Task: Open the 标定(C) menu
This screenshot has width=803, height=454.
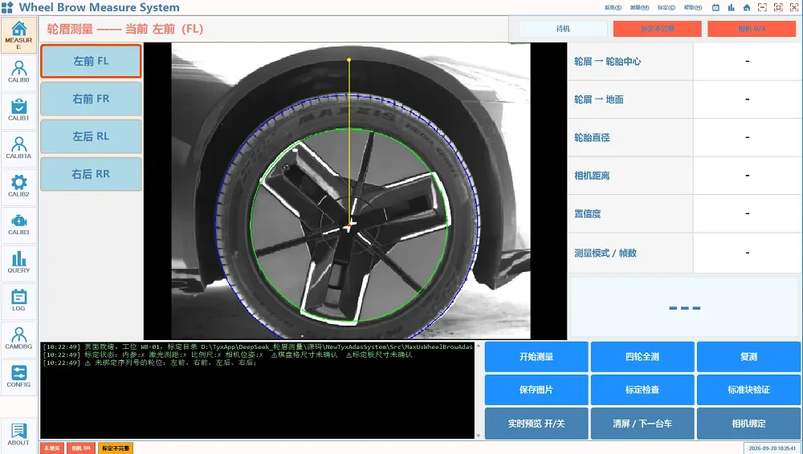Action: pos(666,7)
